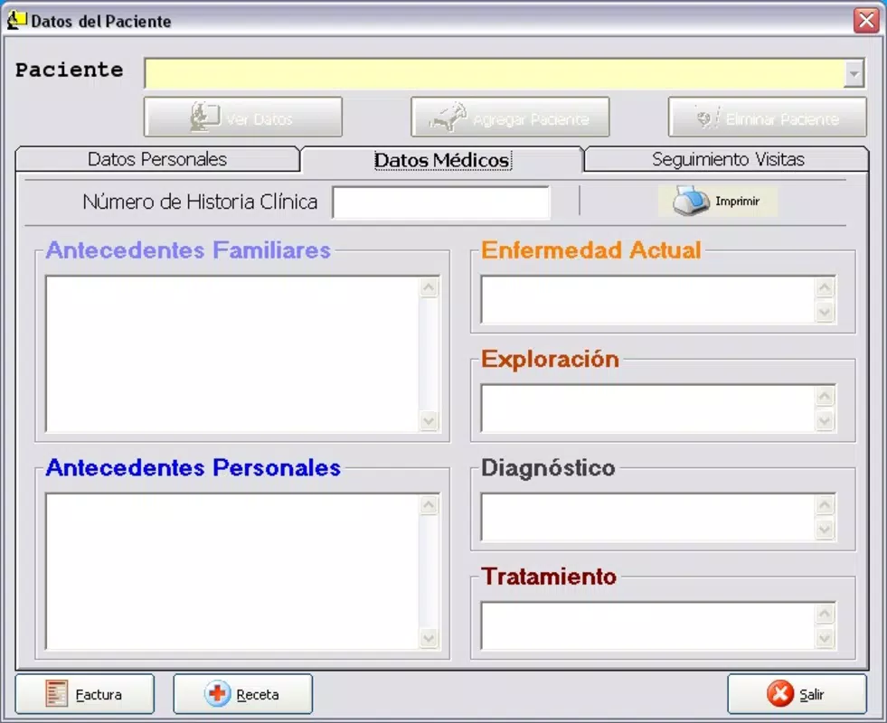887x723 pixels.
Task: Click Tratamiento scroll down arrow
Action: pos(825,638)
